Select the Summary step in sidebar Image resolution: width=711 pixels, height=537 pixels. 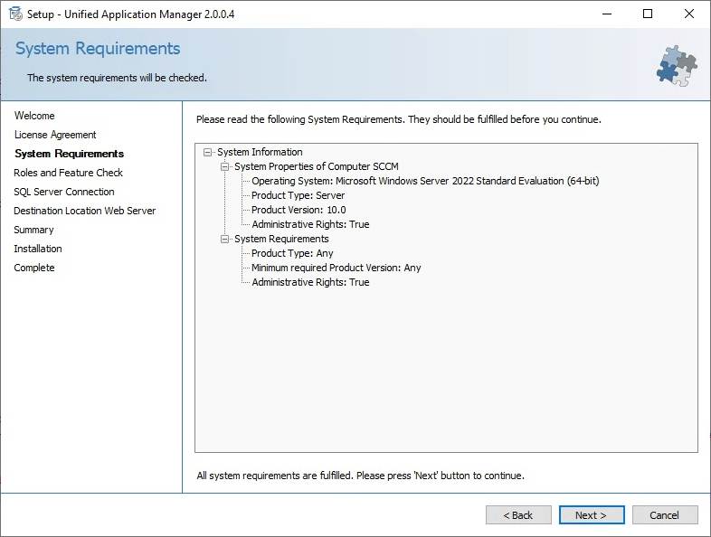[x=34, y=230]
